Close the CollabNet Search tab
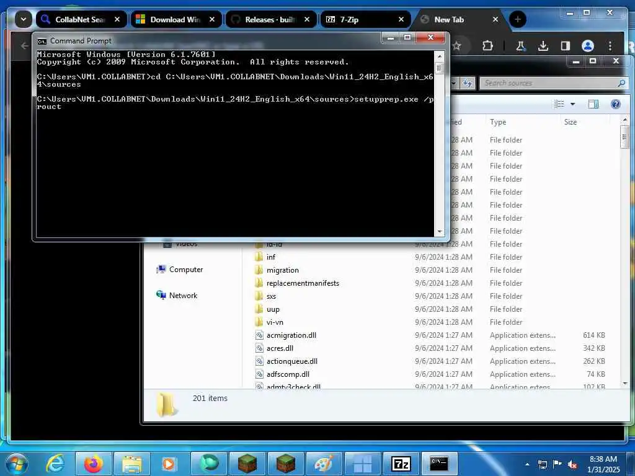This screenshot has height=476, width=635. point(117,19)
